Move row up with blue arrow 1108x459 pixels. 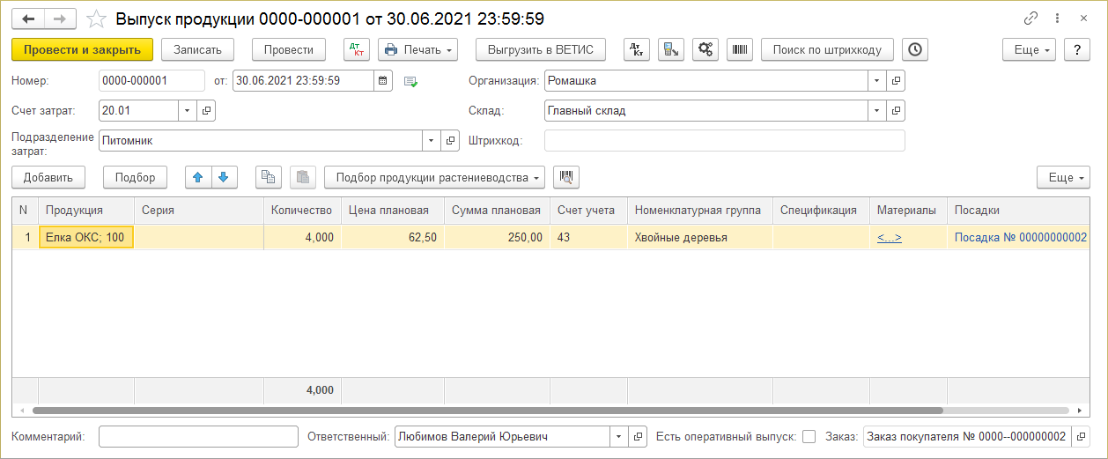198,177
